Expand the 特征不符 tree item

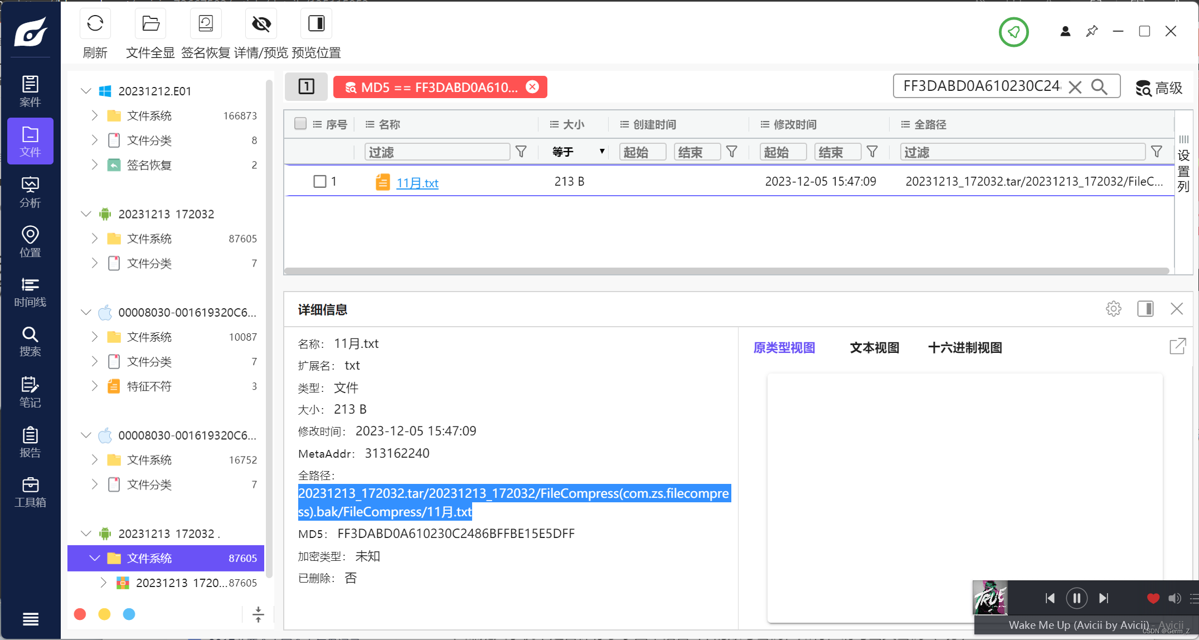[x=94, y=386]
